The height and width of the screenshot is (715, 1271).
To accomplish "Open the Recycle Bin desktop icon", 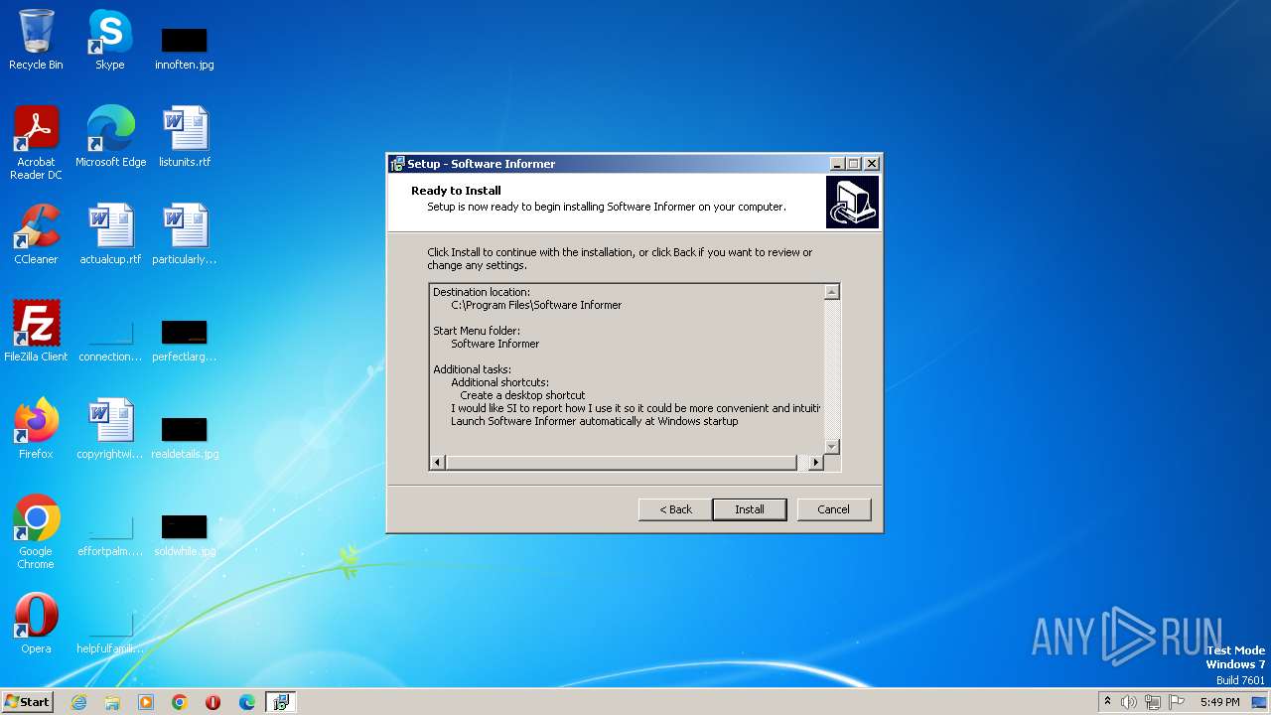I will point(36,40).
